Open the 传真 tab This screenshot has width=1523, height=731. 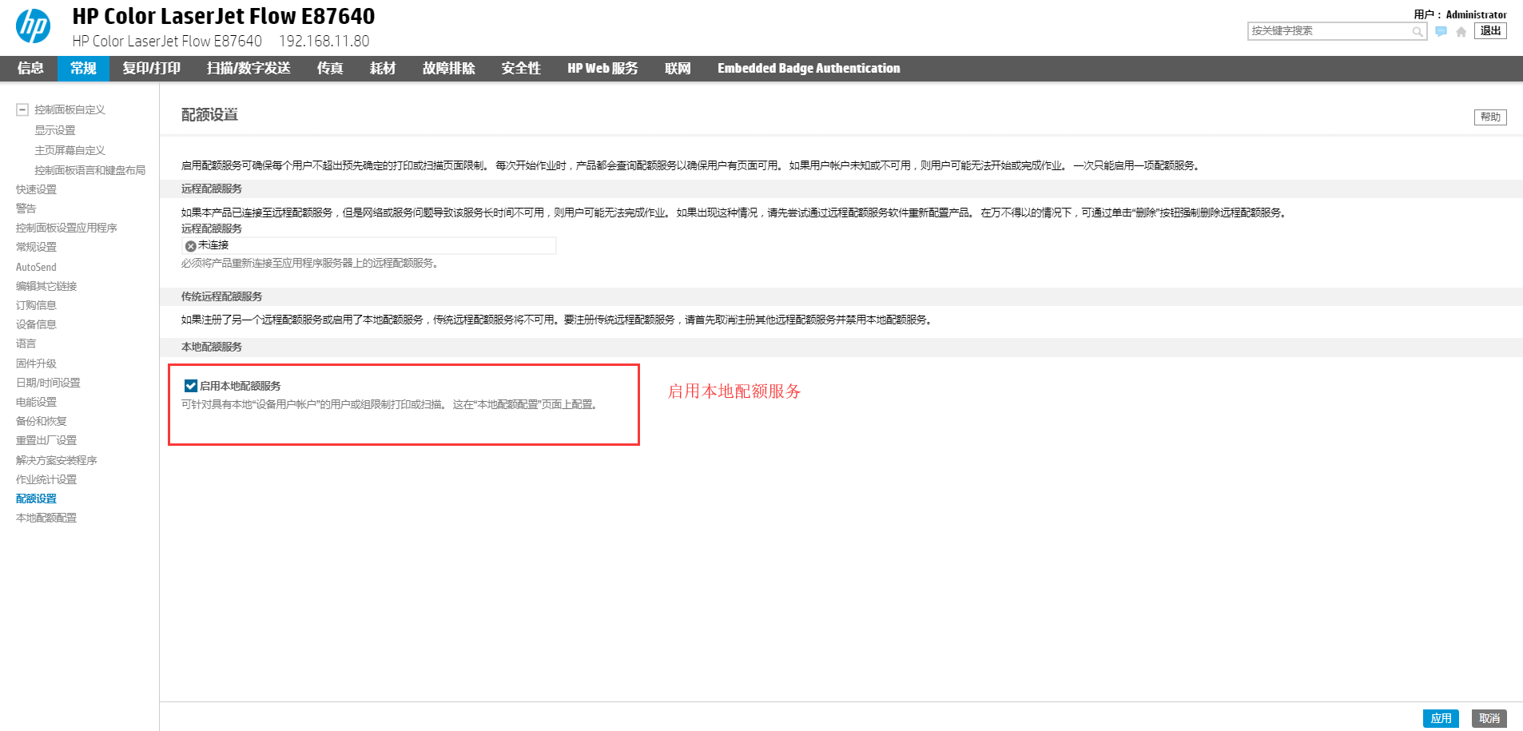point(330,69)
